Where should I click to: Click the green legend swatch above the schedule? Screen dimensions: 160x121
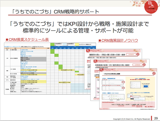point(52,44)
